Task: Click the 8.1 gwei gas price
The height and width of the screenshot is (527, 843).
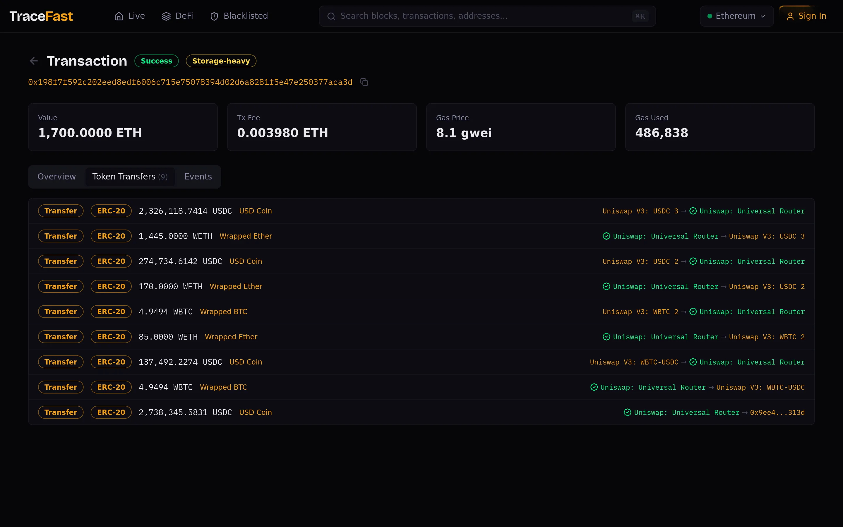Action: (464, 133)
